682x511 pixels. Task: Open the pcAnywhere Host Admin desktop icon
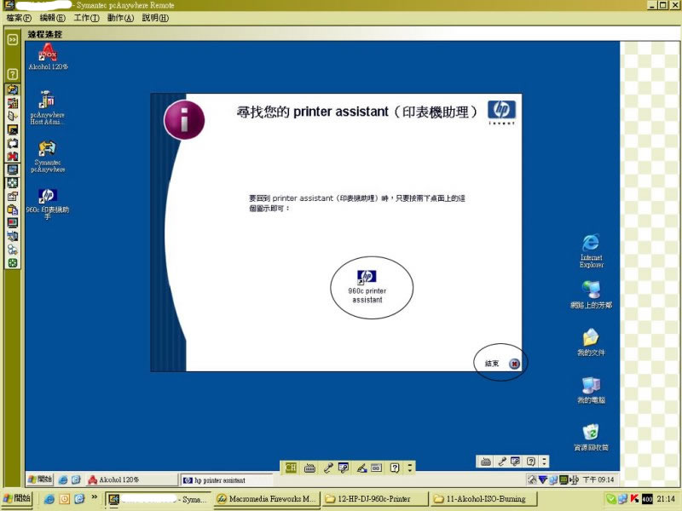(47, 108)
